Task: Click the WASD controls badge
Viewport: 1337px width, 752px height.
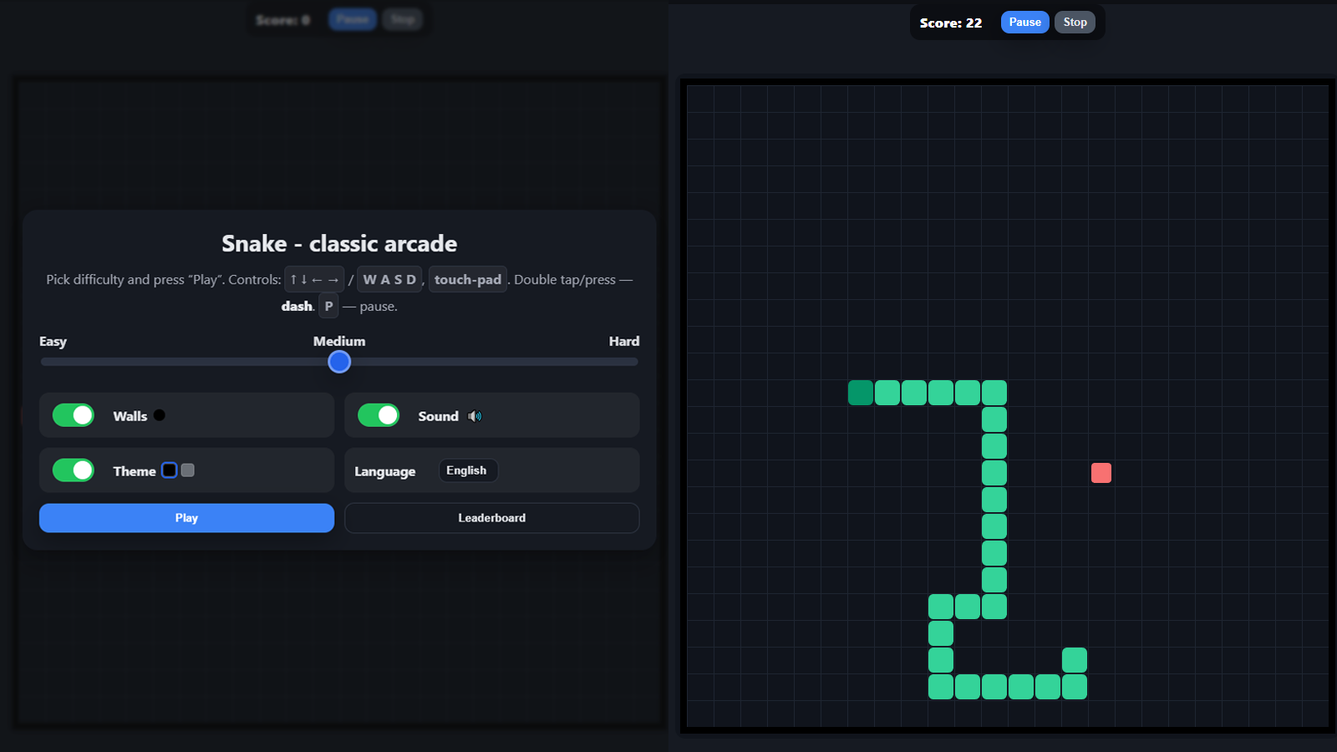Action: 389,279
